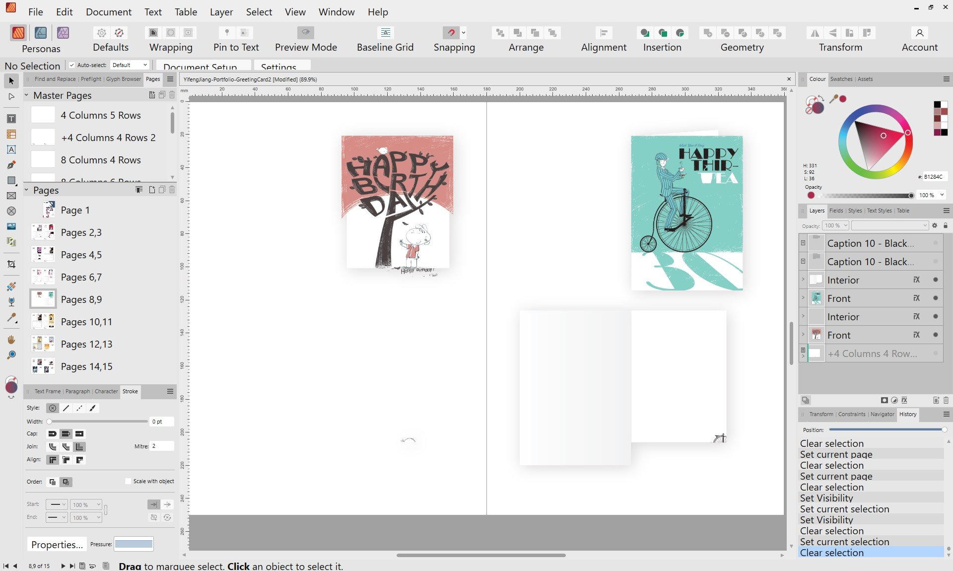Select the Node tool
953x571 pixels.
click(11, 96)
